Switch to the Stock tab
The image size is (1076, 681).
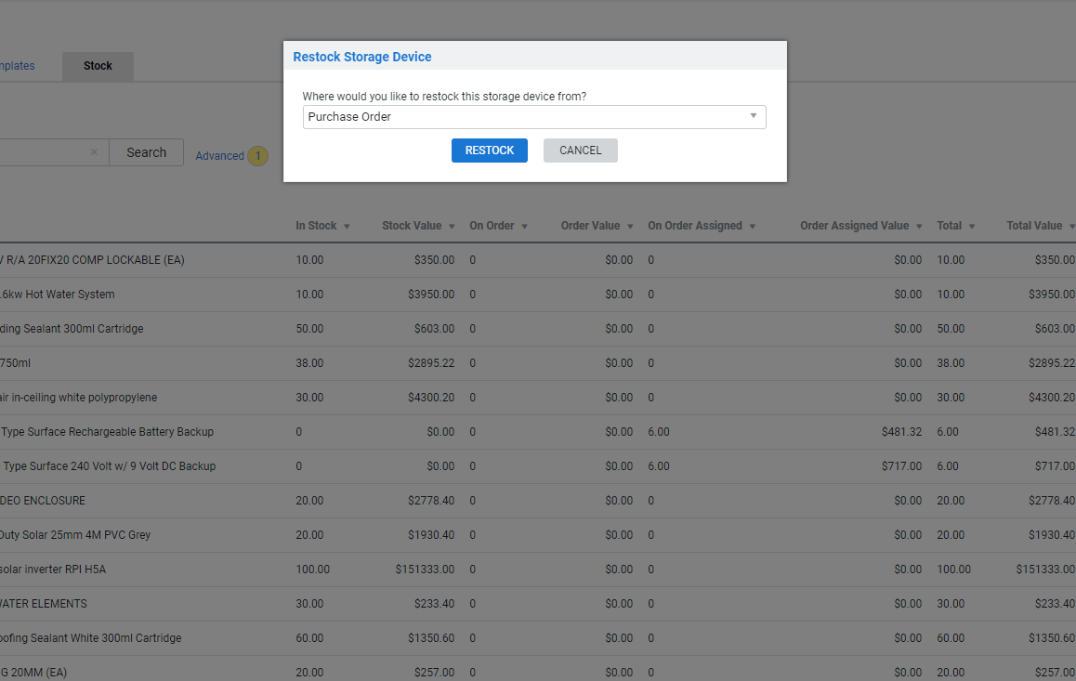point(97,66)
